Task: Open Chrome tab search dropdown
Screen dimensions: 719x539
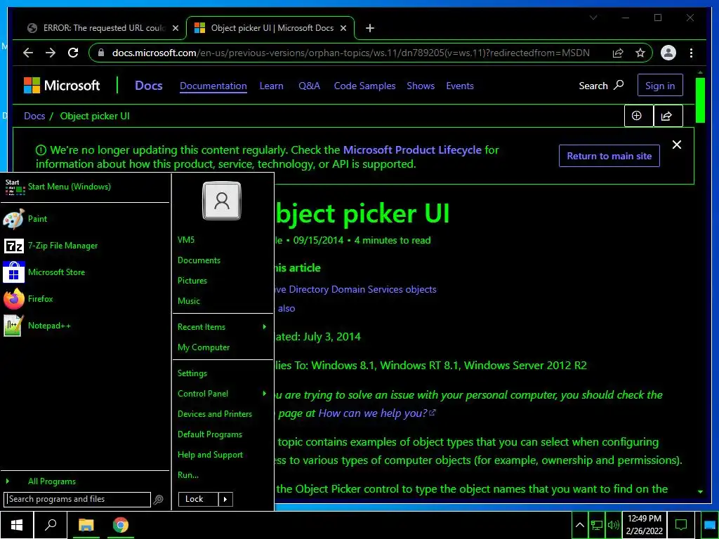Action: [593, 18]
